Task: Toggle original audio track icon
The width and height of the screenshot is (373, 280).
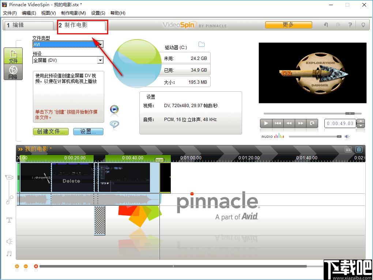Action: coord(9,200)
